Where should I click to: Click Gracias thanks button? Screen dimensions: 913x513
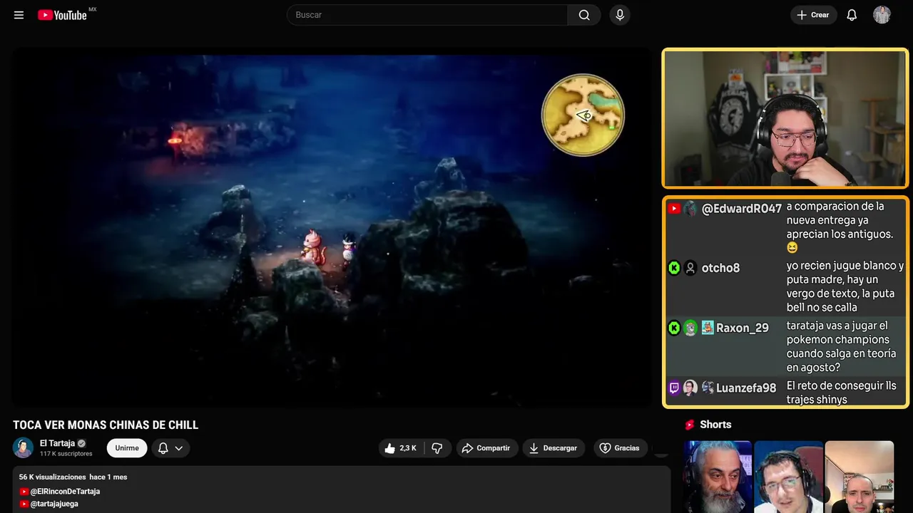coord(620,448)
